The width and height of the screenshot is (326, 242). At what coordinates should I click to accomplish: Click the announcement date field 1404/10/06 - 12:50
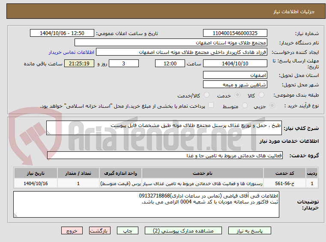[x=62, y=33]
